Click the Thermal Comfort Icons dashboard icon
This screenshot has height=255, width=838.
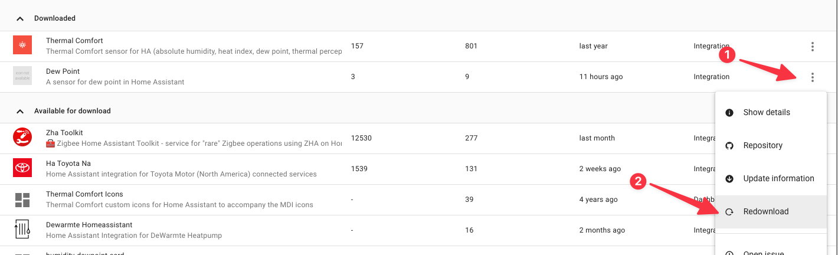click(22, 200)
